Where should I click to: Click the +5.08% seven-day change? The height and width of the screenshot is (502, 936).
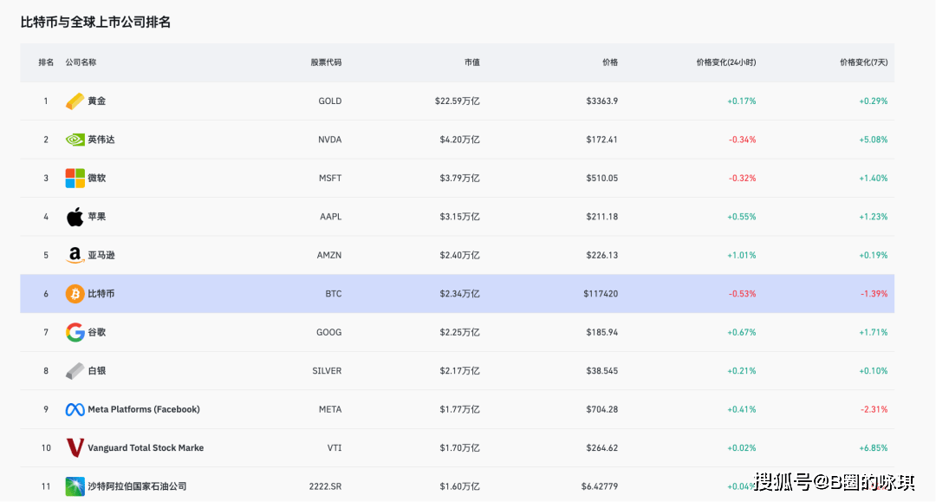(x=874, y=140)
